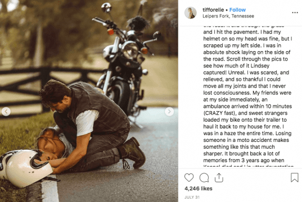Save the post with the bookmark icon
The height and width of the screenshot is (202, 302).
coord(295,177)
